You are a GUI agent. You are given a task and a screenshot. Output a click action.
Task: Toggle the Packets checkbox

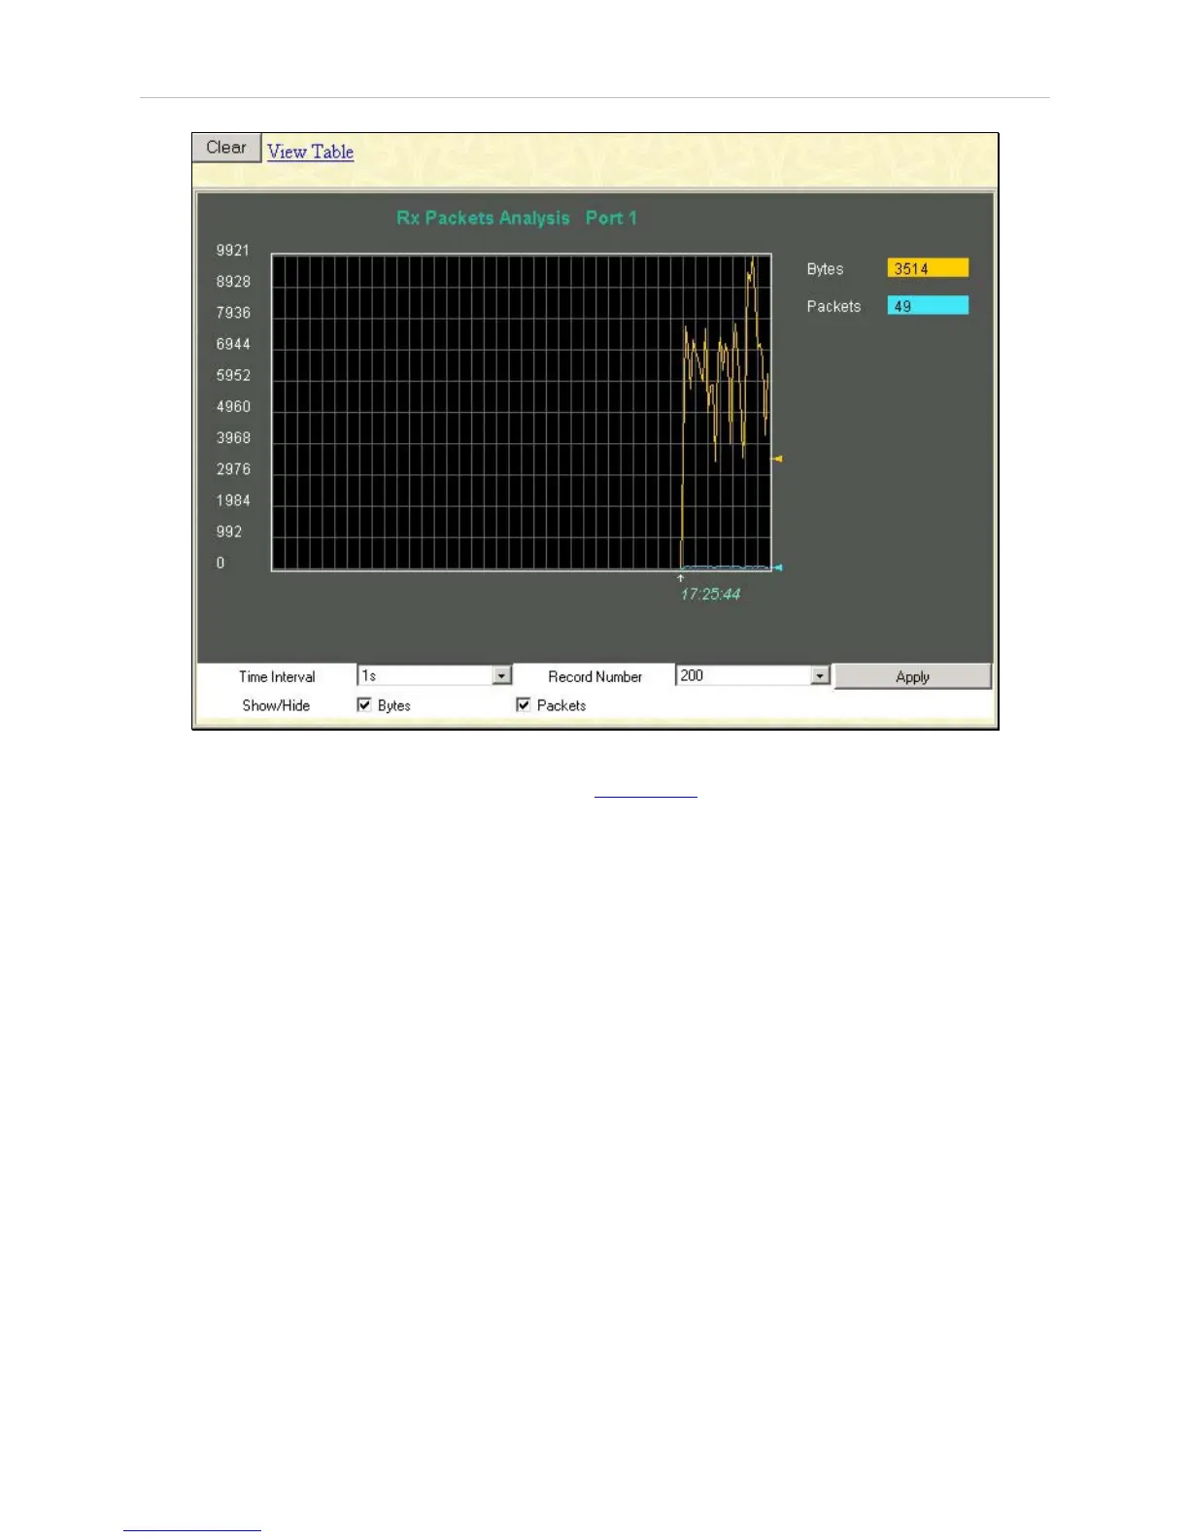click(524, 705)
